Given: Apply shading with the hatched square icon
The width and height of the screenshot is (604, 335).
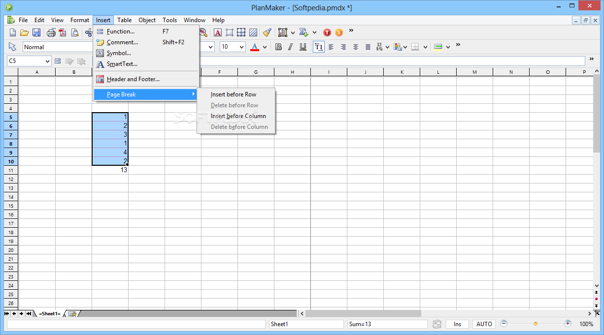Looking at the screenshot, I should point(253,32).
